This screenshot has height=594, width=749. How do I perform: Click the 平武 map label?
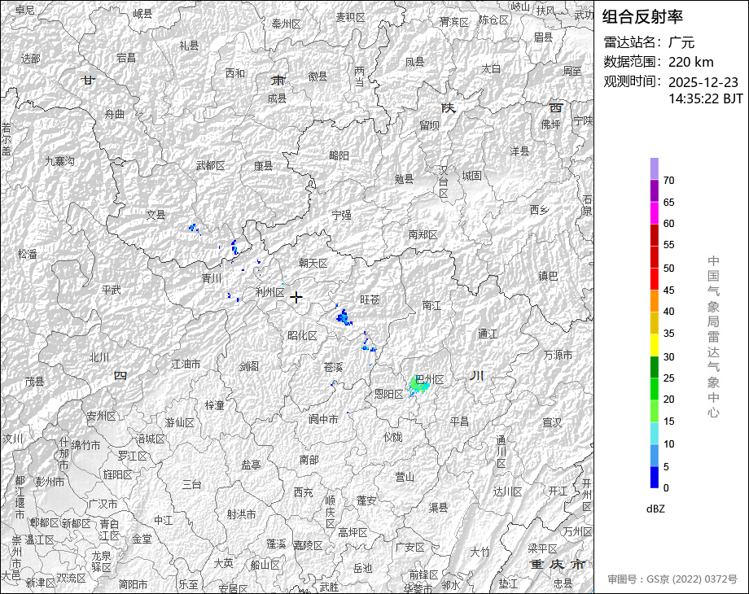click(x=112, y=290)
